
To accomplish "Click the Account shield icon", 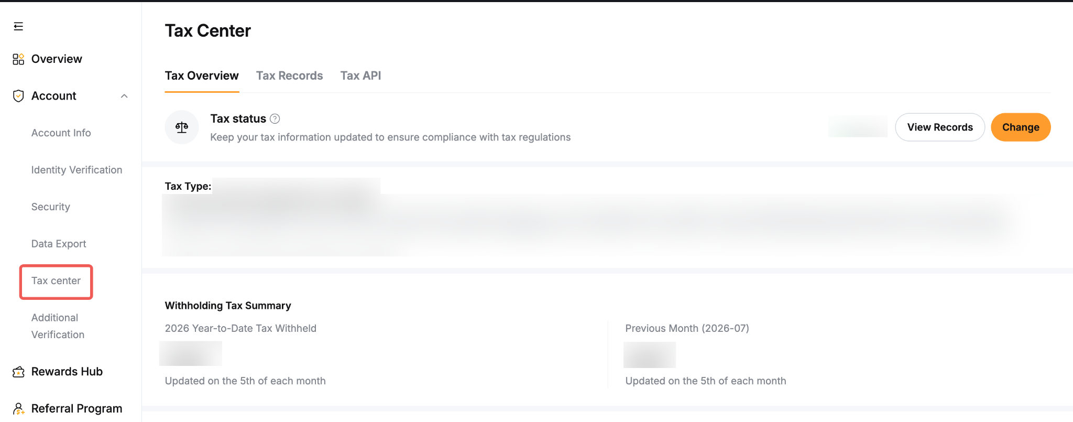I will (x=18, y=96).
